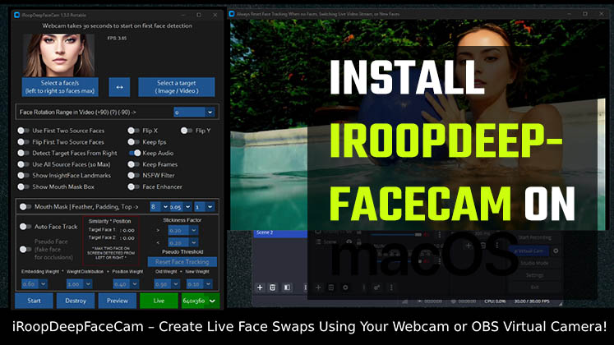The width and height of the screenshot is (614, 345).
Task: Enable Use All Source Faces (10 Max)
Action: tap(23, 164)
